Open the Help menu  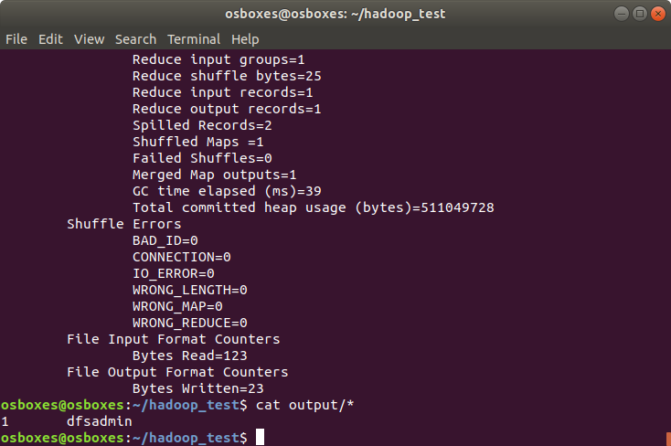[x=245, y=39]
